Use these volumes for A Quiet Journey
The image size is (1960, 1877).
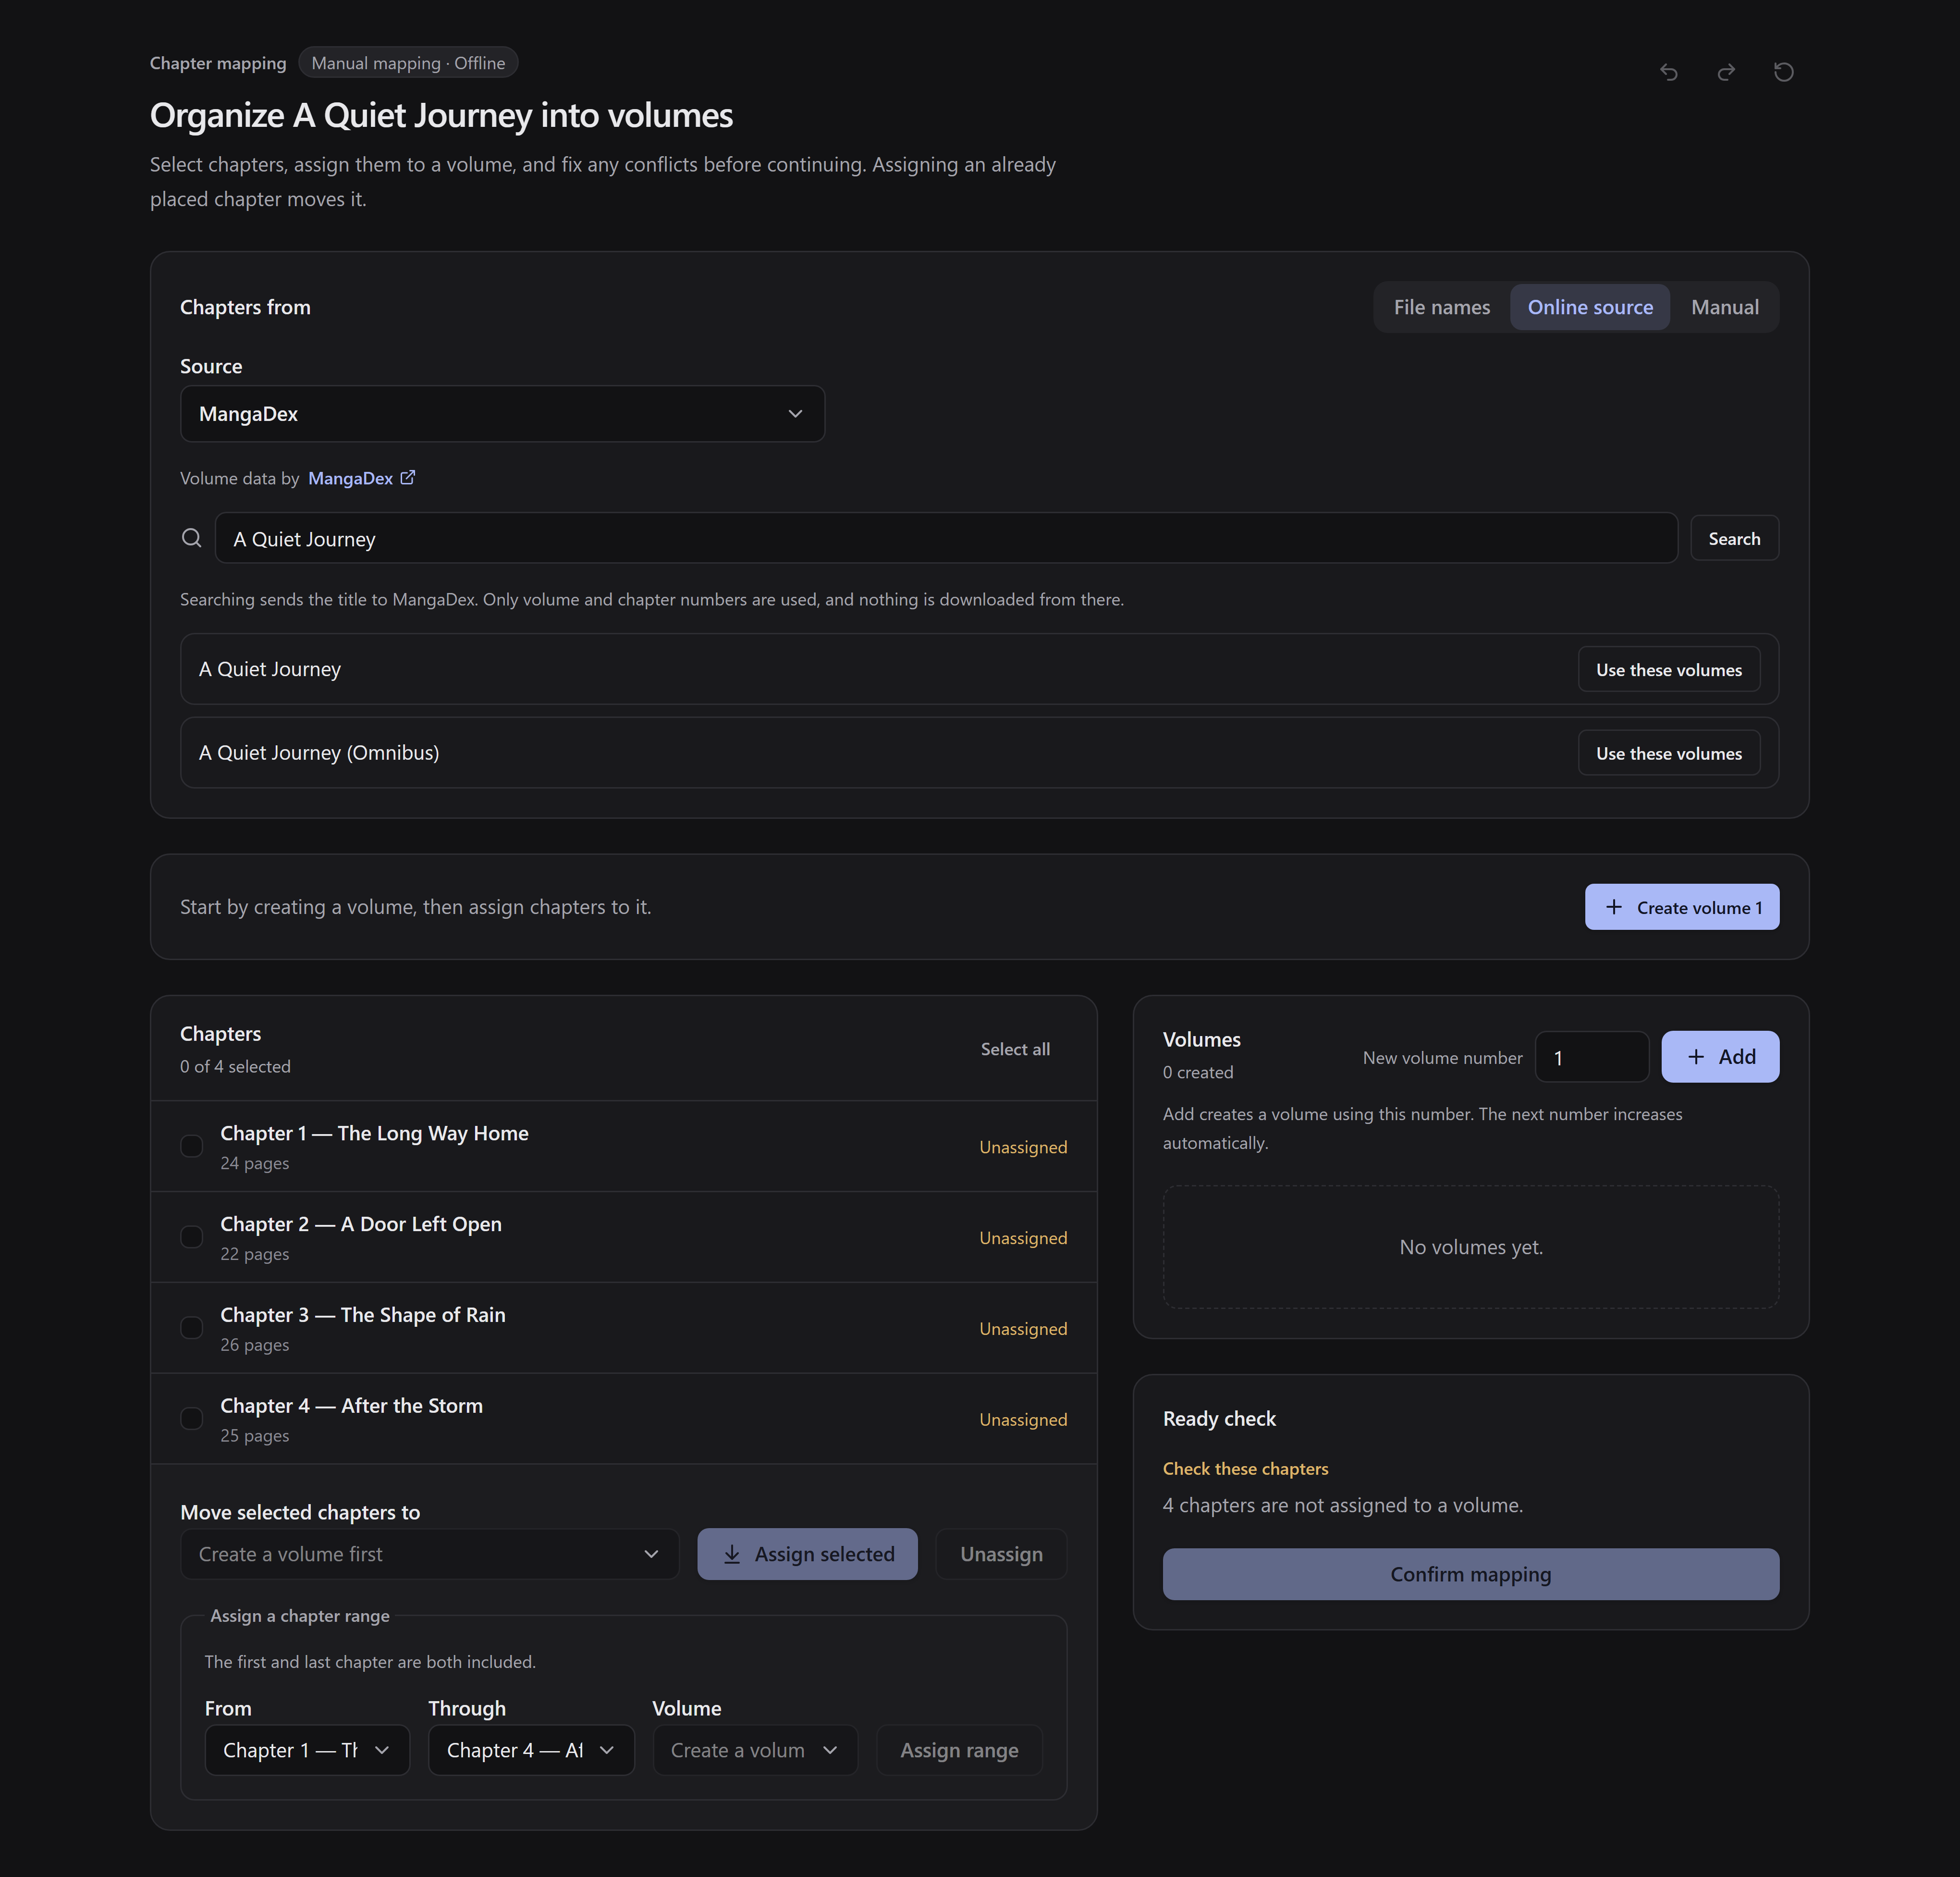pyautogui.click(x=1669, y=669)
